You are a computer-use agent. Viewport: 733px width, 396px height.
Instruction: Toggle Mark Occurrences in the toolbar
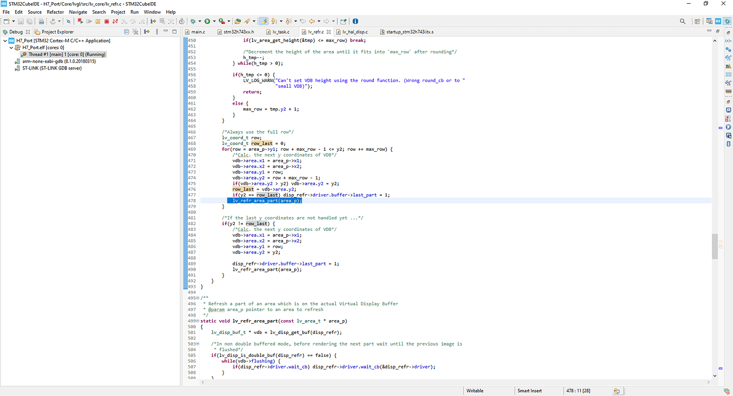(x=263, y=21)
